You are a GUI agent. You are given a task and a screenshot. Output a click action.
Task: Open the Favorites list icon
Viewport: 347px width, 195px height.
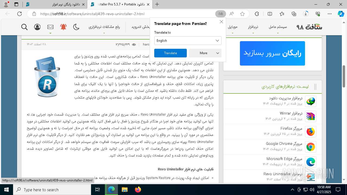click(x=282, y=14)
